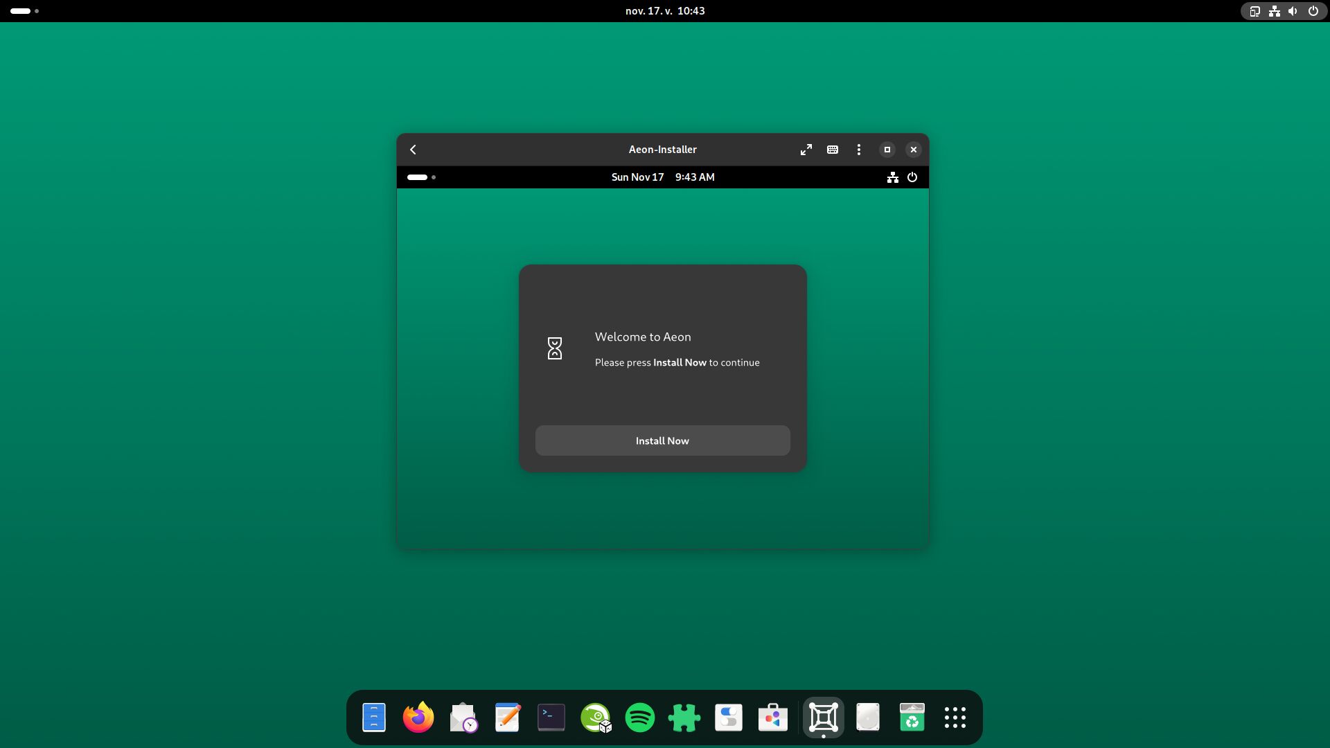The height and width of the screenshot is (748, 1330).
Task: Launch Firefox from the dock
Action: (x=418, y=718)
